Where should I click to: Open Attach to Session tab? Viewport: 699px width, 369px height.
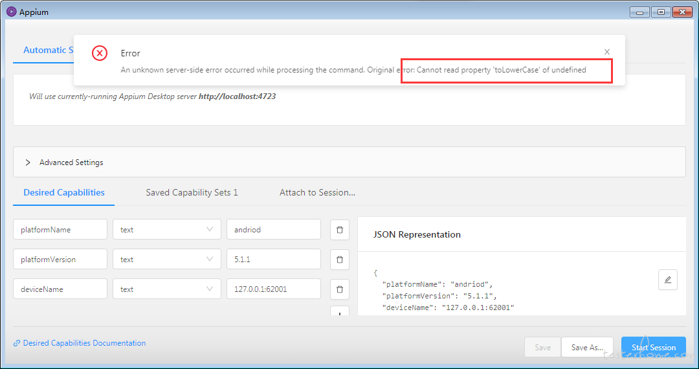[317, 192]
